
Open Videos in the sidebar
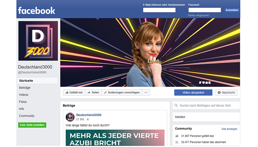(x=24, y=95)
